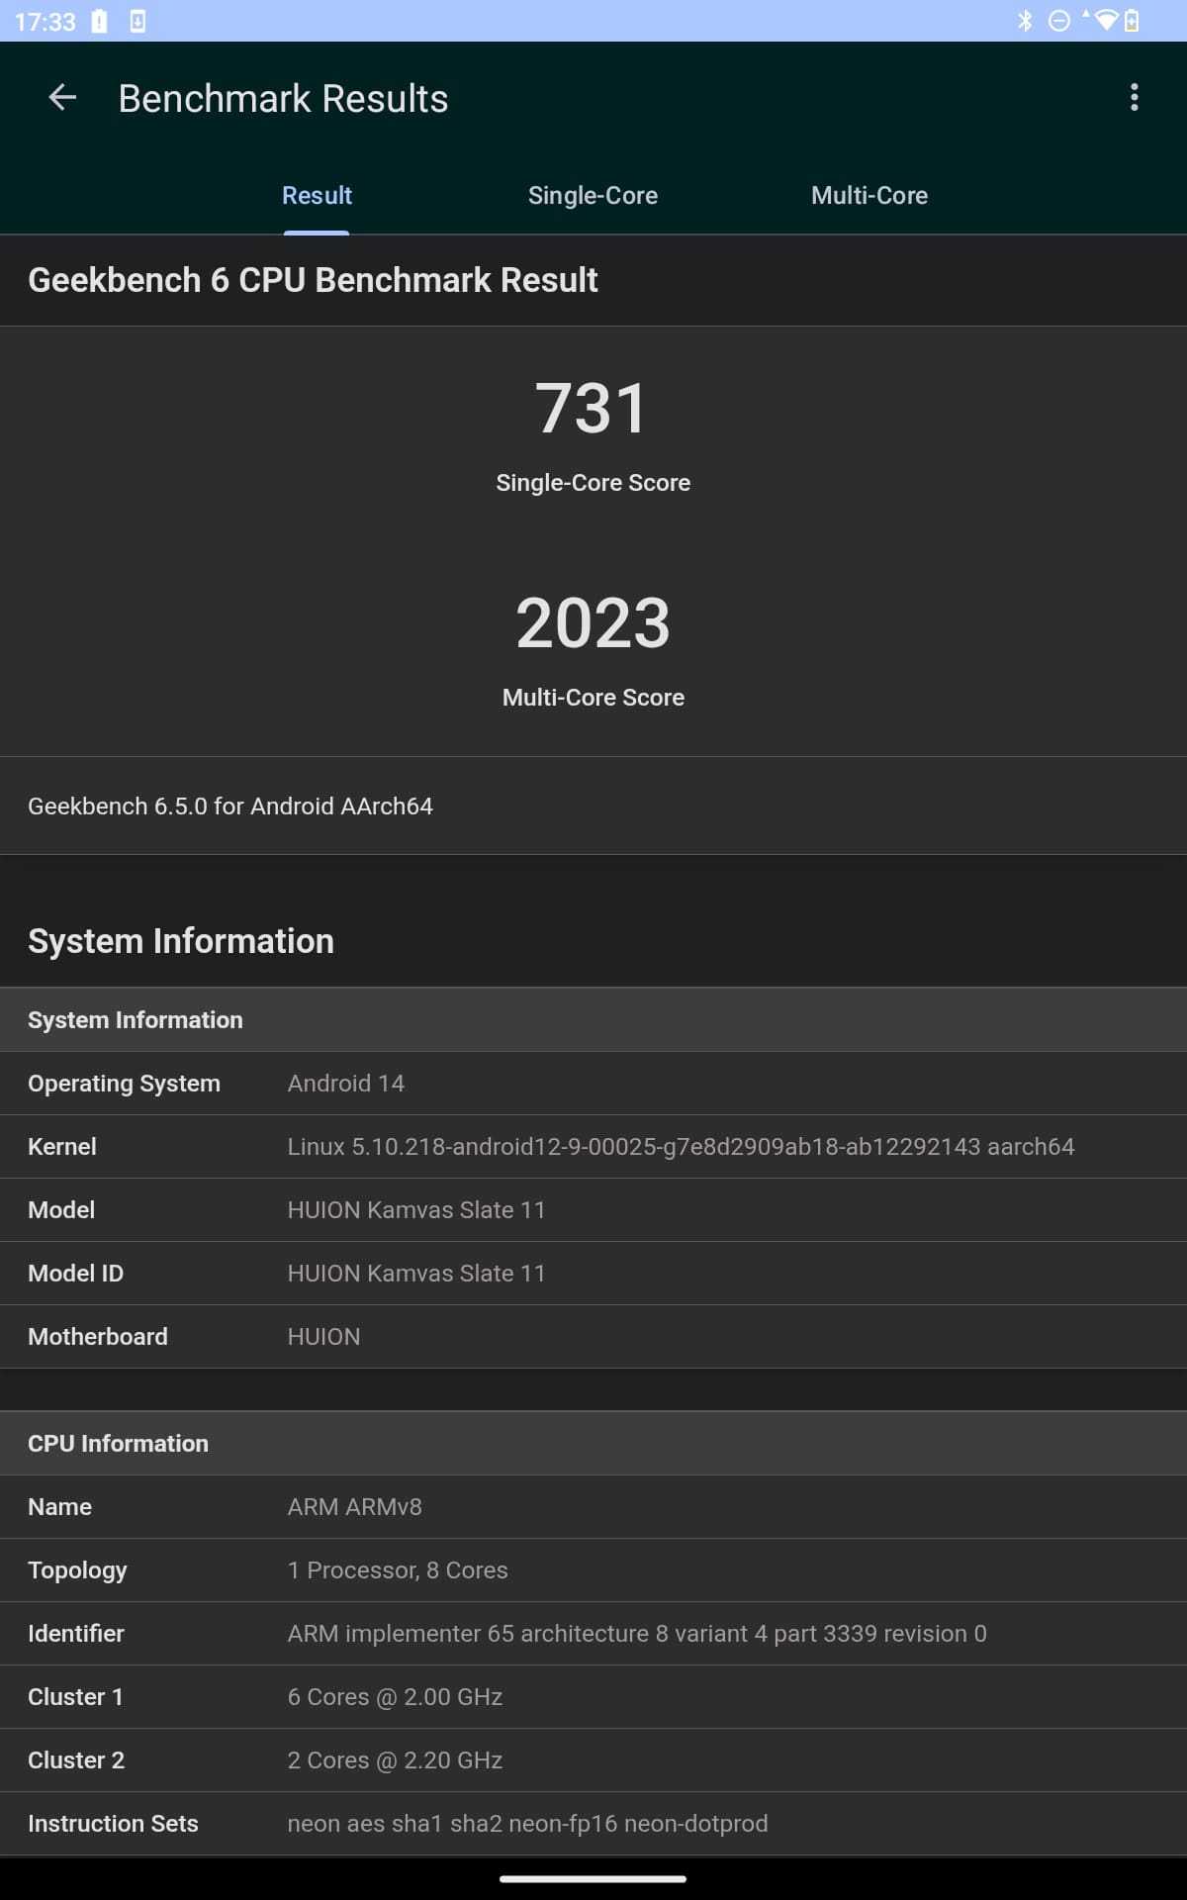This screenshot has width=1187, height=1900.
Task: Select the Result tab
Action: tap(317, 195)
